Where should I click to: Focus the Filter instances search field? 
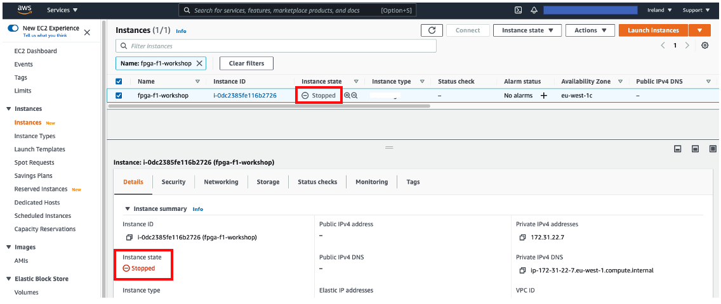coord(276,46)
